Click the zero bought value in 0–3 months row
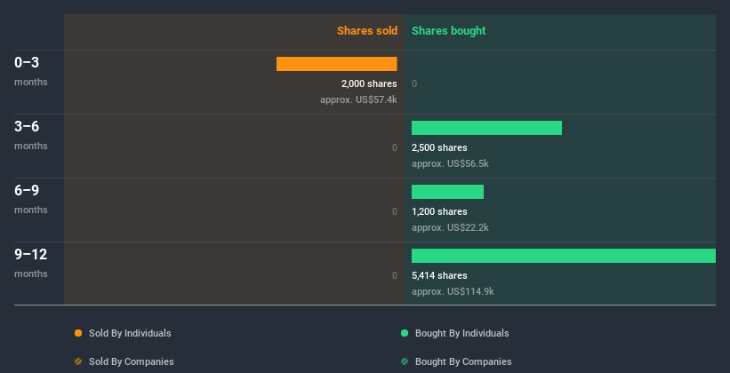 (x=414, y=83)
